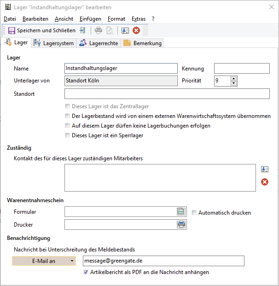Check 'Auf diesem Lager dürfen keine Lagerbuchungen erfolgen'
The width and height of the screenshot is (279, 286).
coord(68,126)
